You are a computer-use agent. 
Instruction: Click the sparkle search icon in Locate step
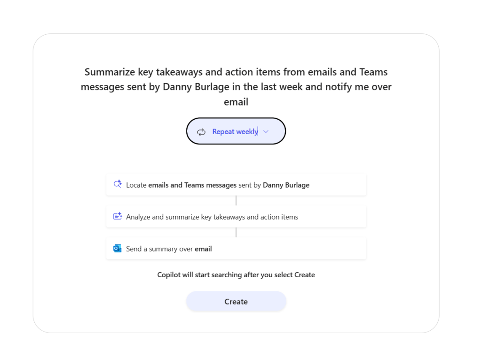coord(118,184)
